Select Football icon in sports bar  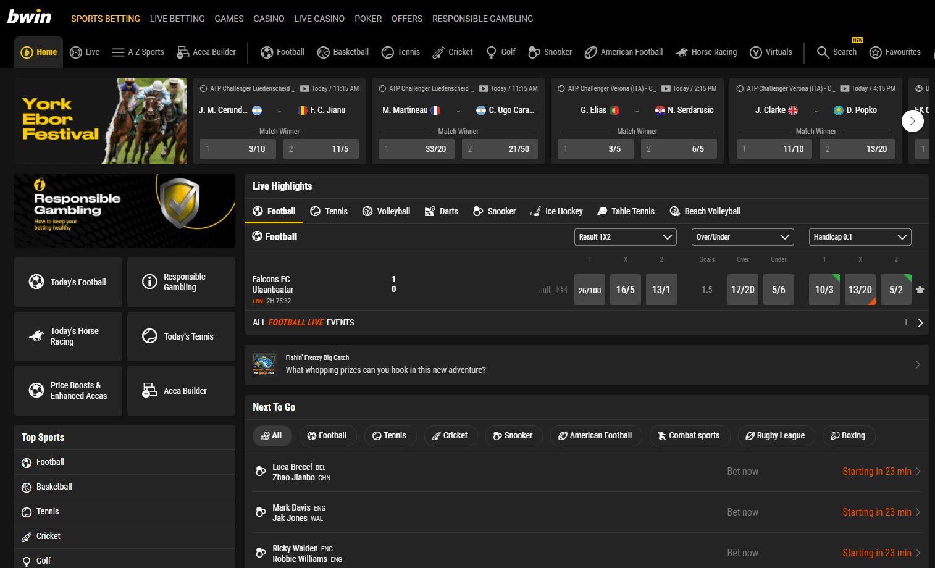pyautogui.click(x=267, y=52)
